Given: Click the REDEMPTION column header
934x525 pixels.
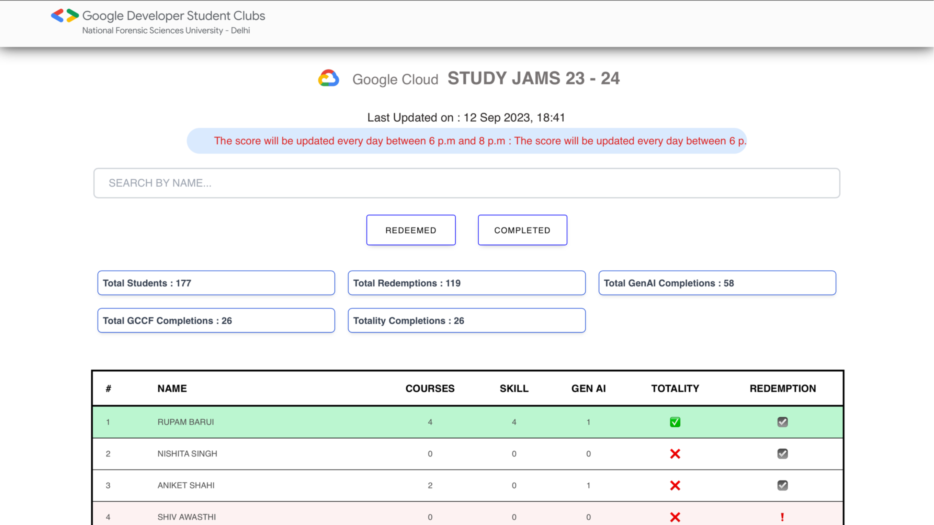Looking at the screenshot, I should click(783, 388).
